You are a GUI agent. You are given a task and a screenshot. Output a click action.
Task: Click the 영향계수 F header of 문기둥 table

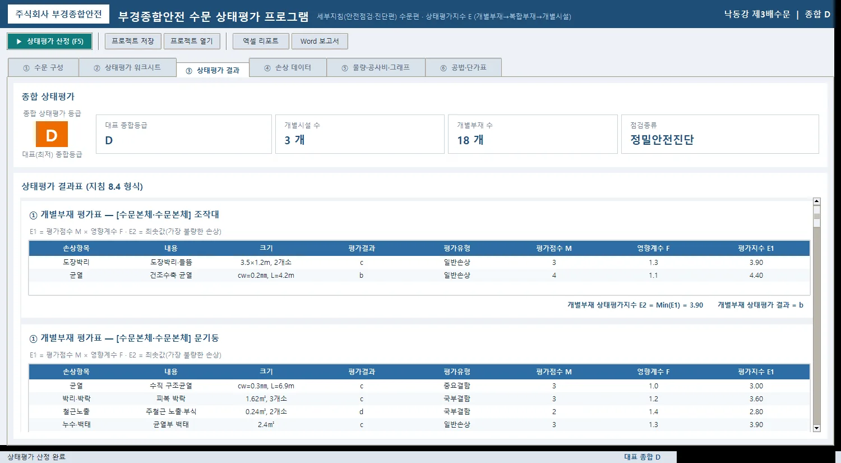click(x=653, y=372)
